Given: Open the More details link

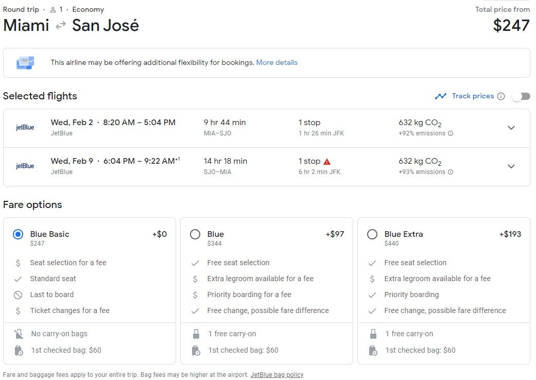Looking at the screenshot, I should [x=277, y=62].
